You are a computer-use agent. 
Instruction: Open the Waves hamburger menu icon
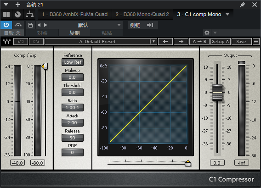click(x=256, y=42)
